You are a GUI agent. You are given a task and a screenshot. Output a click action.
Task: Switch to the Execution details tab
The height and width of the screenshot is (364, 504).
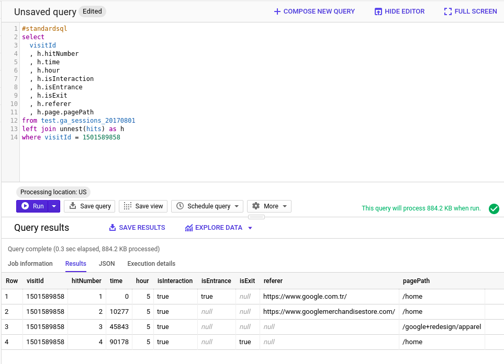pos(151,264)
